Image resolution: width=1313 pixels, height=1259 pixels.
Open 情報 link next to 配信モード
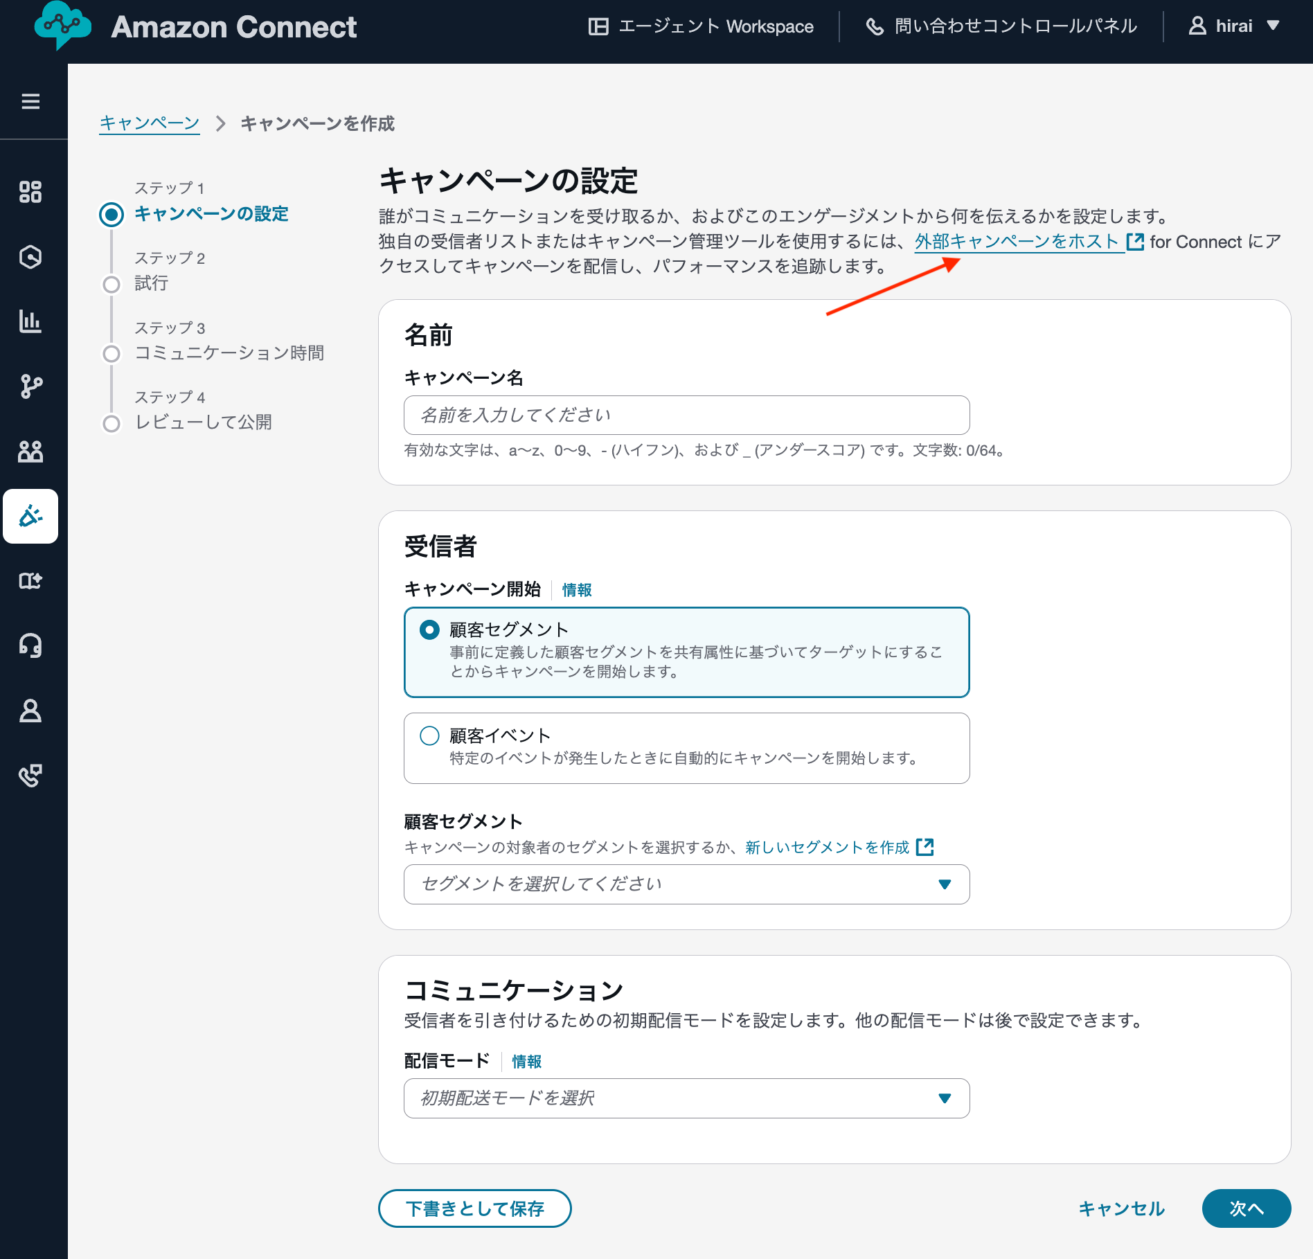[526, 1062]
